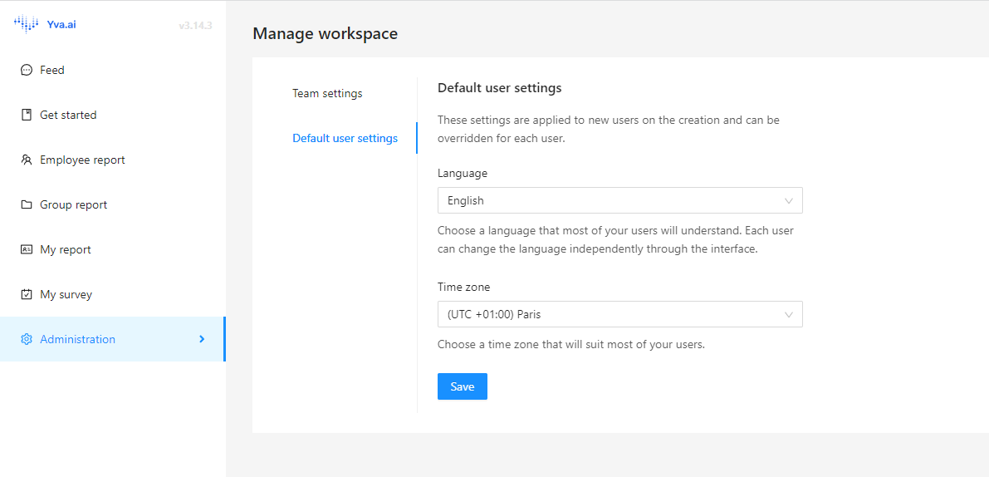Screen dimensions: 989x477
Task: Click the Yva.ai logo icon
Action: [x=26, y=24]
